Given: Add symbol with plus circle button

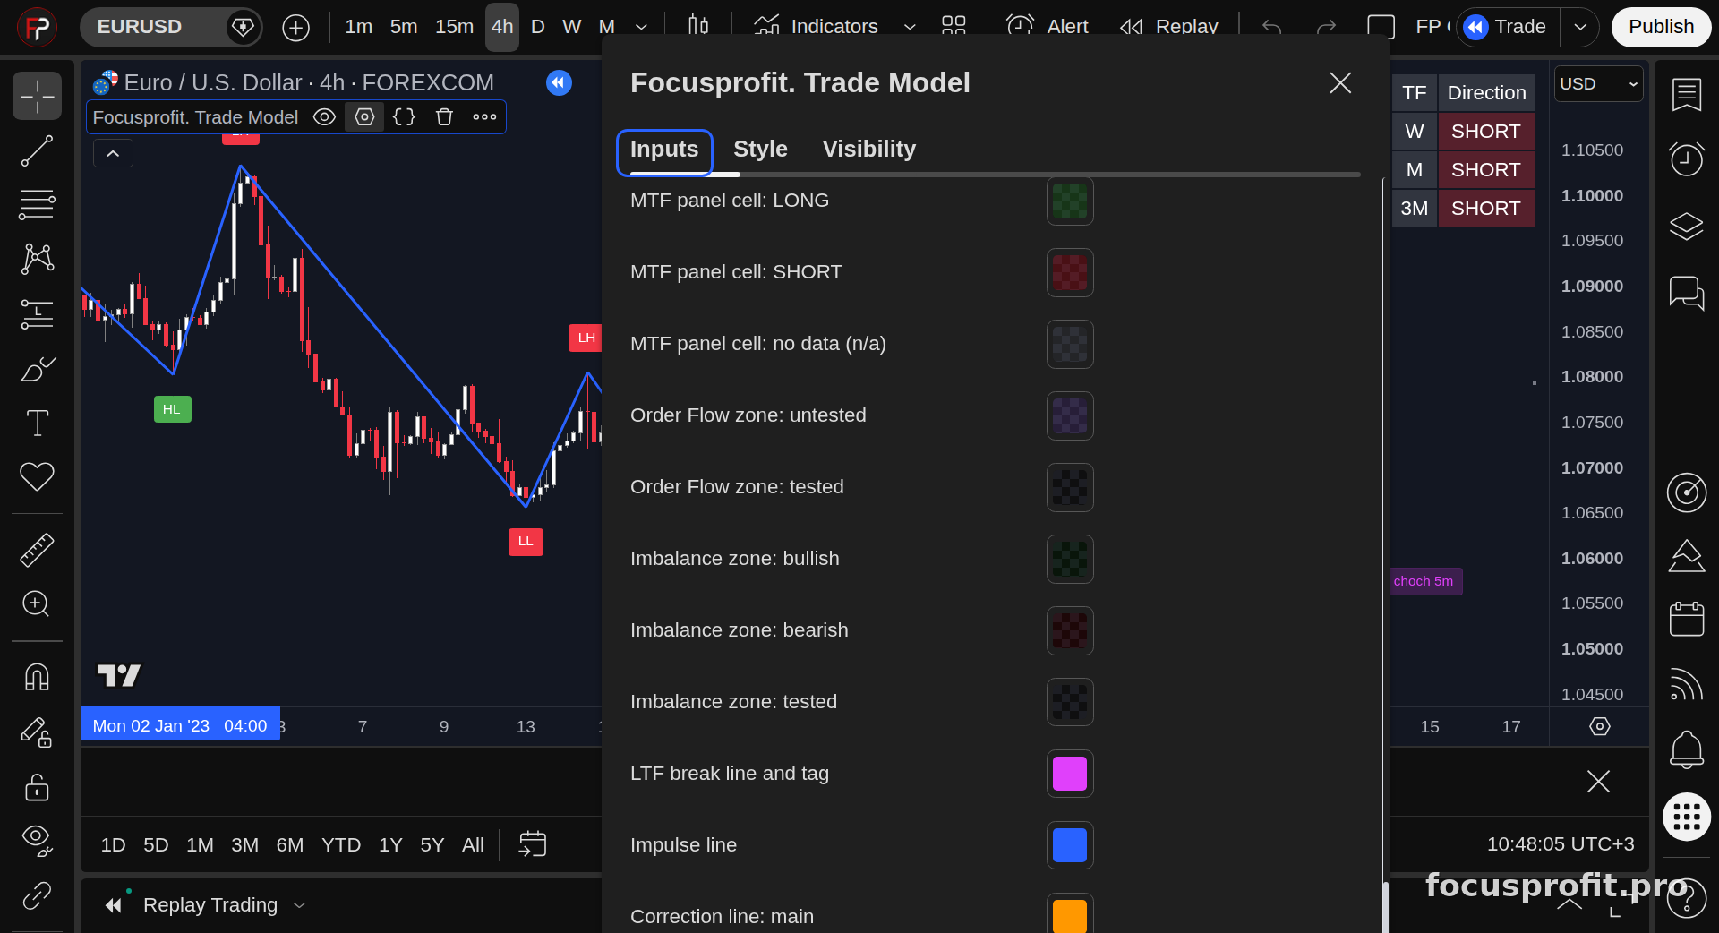Looking at the screenshot, I should click(295, 28).
